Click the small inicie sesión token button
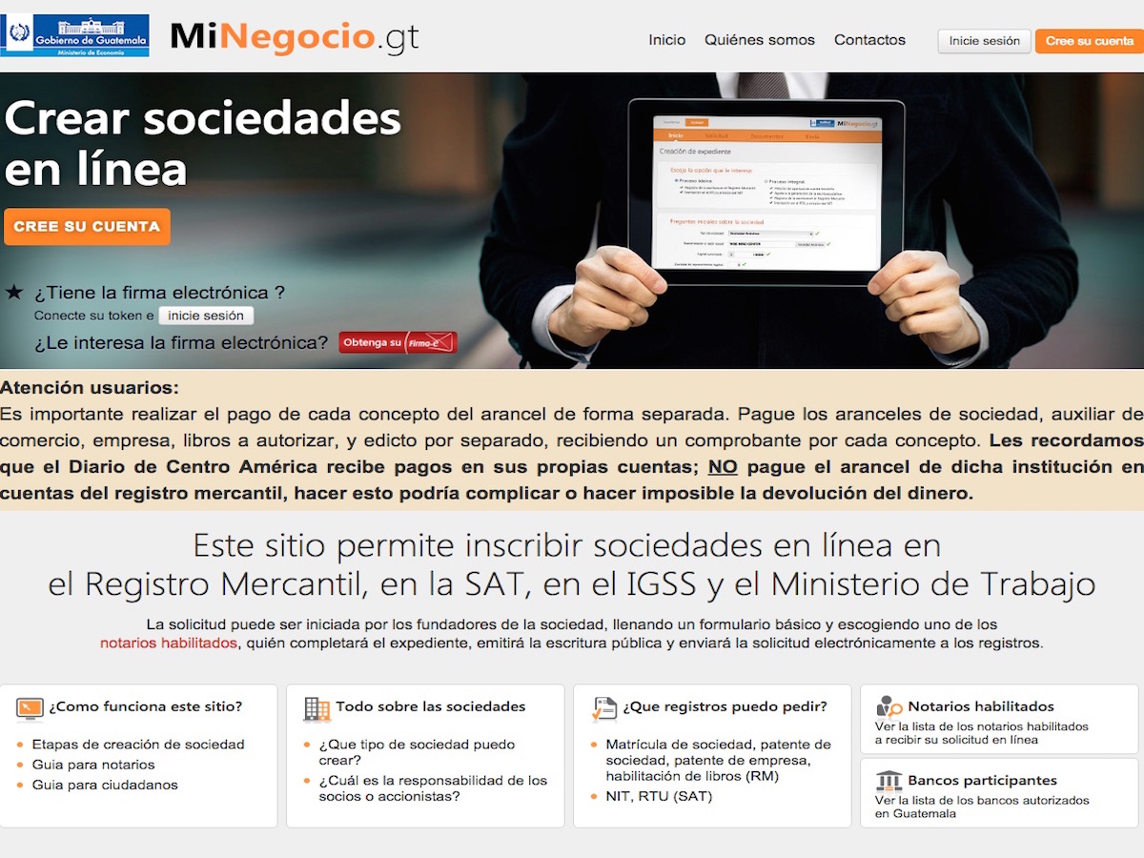Screen dimensions: 1144x858 click(x=206, y=316)
